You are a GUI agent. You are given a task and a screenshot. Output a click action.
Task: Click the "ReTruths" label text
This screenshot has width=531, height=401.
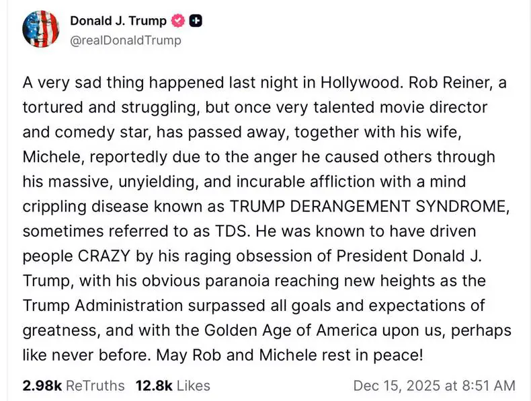tap(96, 386)
